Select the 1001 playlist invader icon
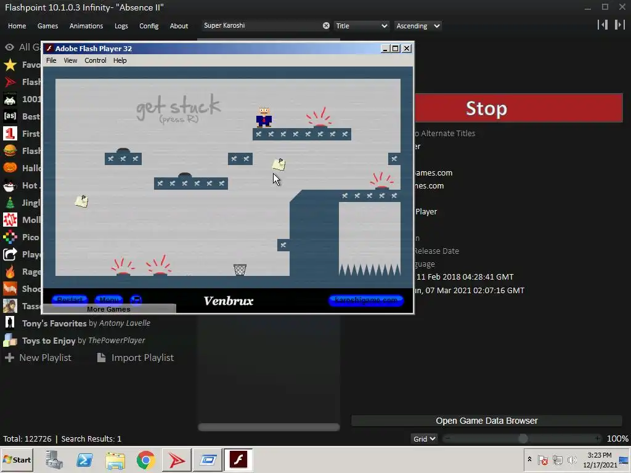The image size is (631, 473). tap(10, 99)
